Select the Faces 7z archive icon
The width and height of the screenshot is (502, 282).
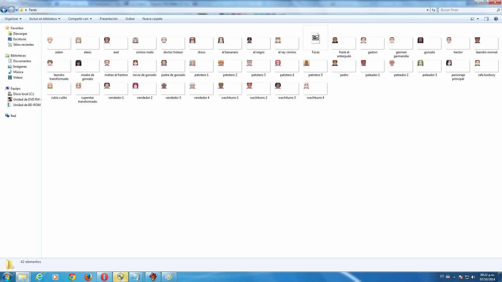click(316, 38)
